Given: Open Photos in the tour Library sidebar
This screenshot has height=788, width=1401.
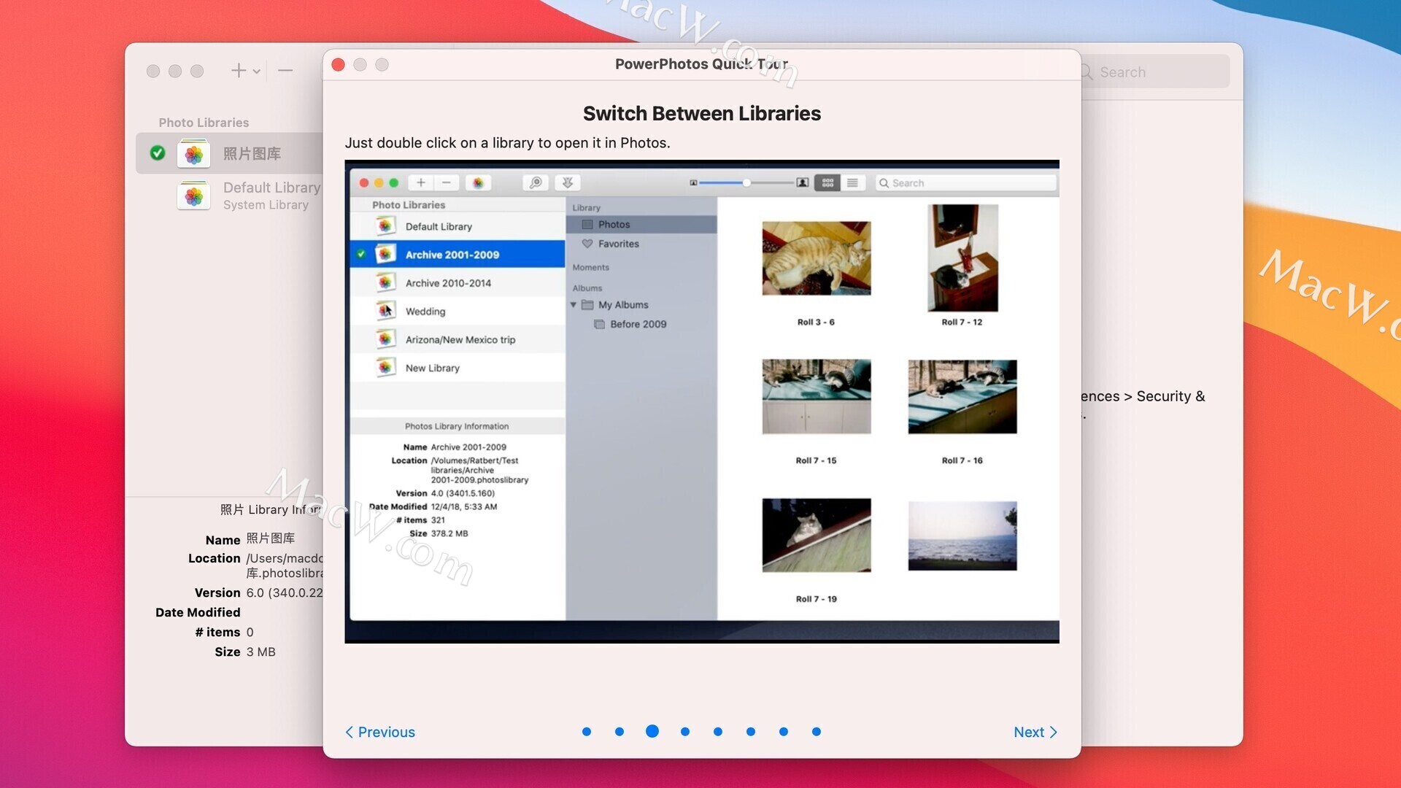Looking at the screenshot, I should [x=641, y=225].
